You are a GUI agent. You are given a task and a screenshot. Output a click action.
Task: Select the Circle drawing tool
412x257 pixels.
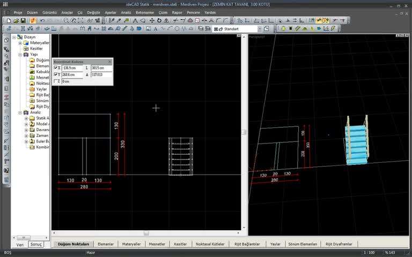[x=177, y=28]
